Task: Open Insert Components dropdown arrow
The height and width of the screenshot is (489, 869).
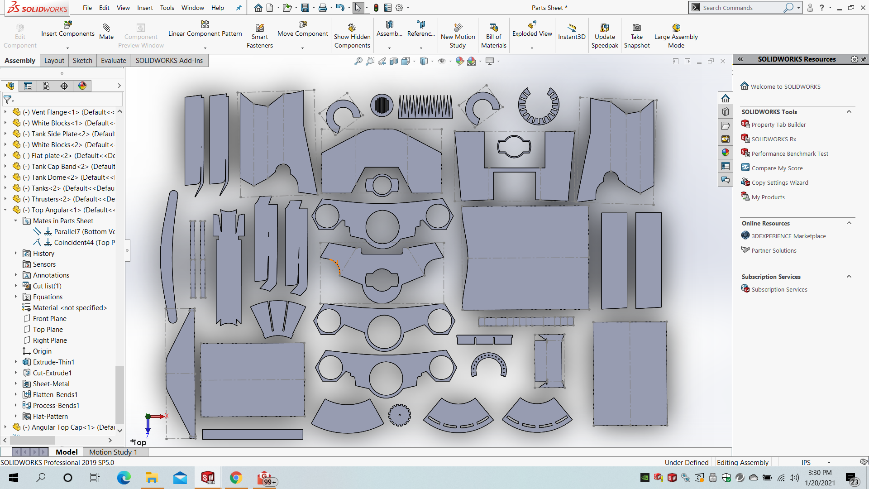Action: click(68, 48)
